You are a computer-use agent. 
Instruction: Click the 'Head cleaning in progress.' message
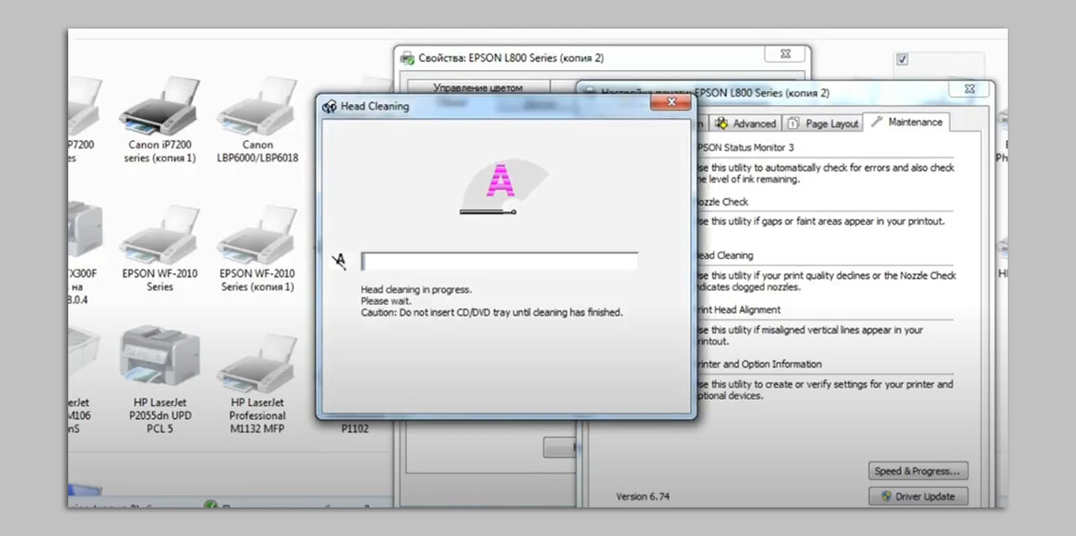point(416,289)
